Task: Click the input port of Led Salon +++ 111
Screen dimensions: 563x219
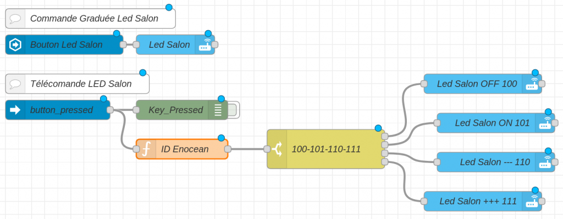Action: pos(424,201)
